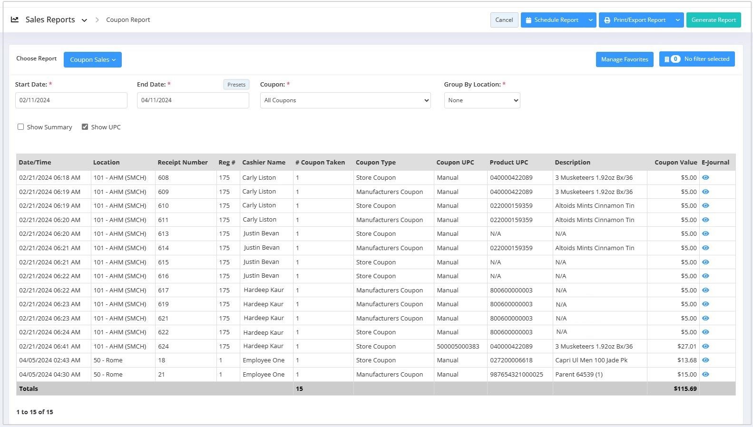
Task: Open the Sales Reports breadcrumb menu
Action: click(84, 20)
